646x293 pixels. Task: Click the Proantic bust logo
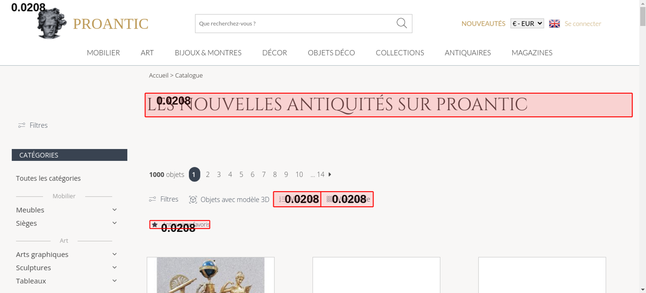[52, 23]
